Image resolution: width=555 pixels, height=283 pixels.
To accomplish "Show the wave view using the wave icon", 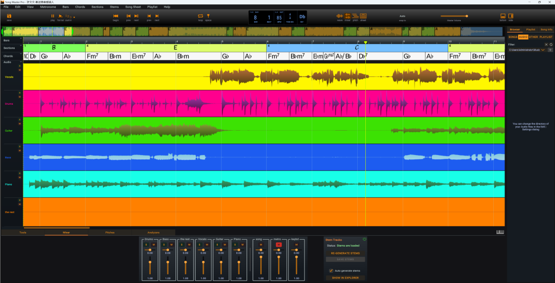I will (340, 17).
